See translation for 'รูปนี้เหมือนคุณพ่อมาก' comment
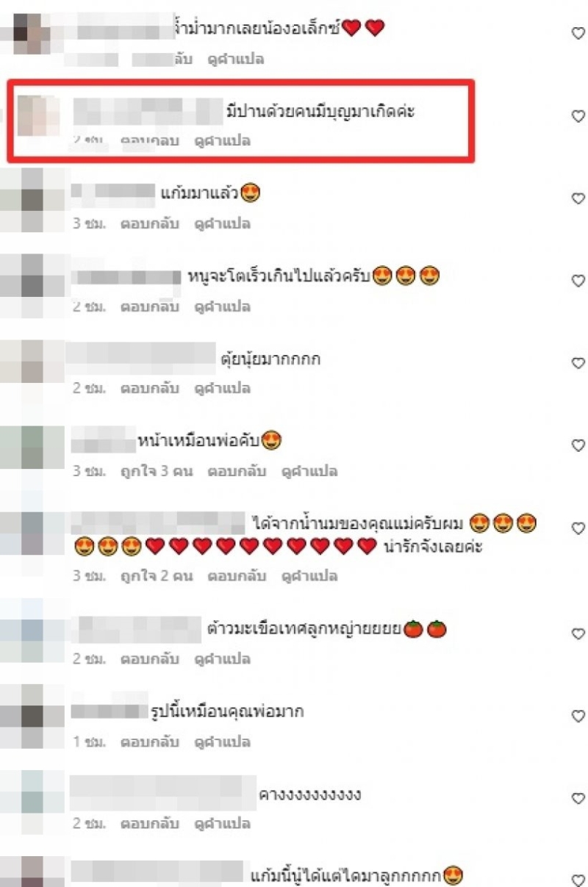Viewport: 588px width, 887px height. click(223, 741)
